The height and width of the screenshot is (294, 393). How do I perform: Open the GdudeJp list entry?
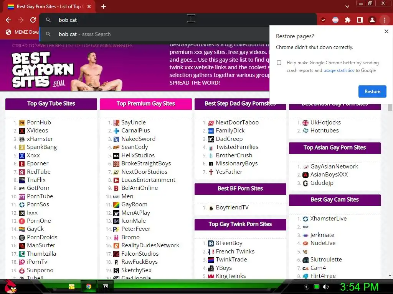click(x=322, y=183)
